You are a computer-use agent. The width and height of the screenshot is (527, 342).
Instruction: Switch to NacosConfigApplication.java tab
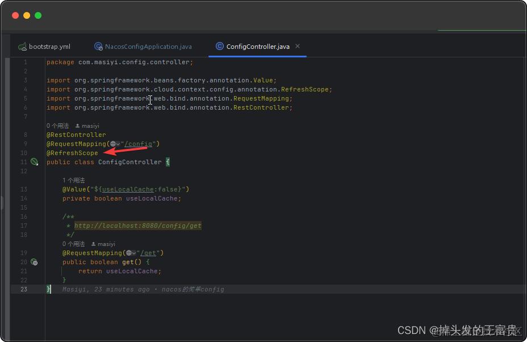143,47
